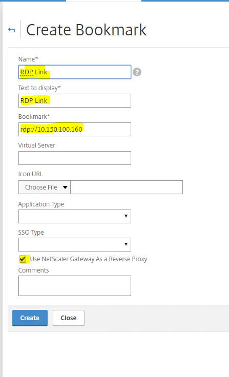This screenshot has height=377, width=229.
Task: Open the Choose File dropdown
Action: click(x=45, y=187)
